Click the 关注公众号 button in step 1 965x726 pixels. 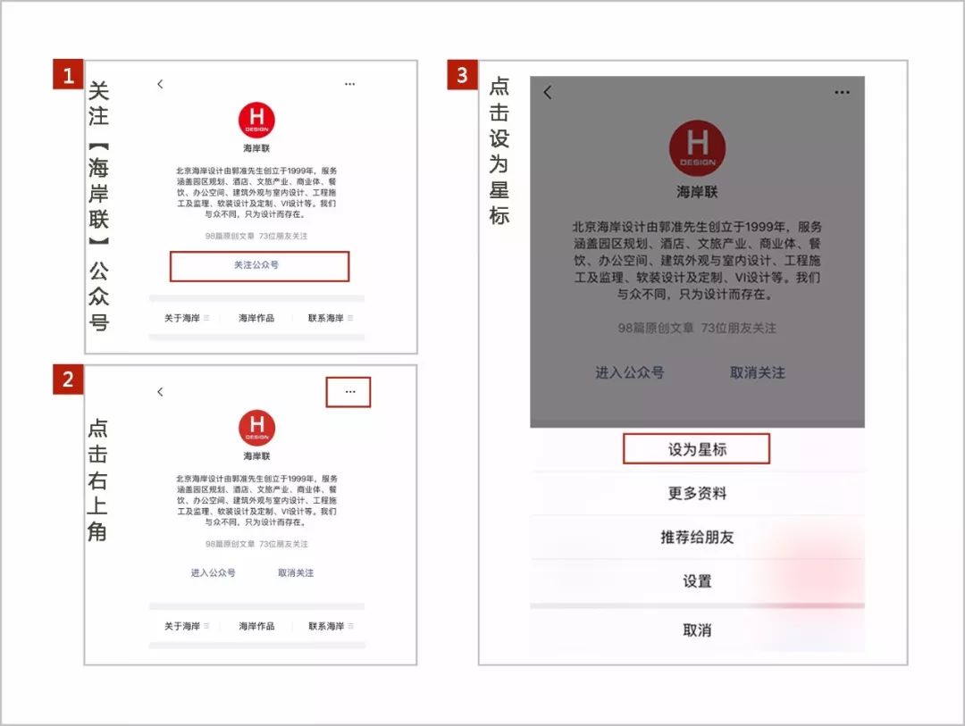(x=258, y=266)
